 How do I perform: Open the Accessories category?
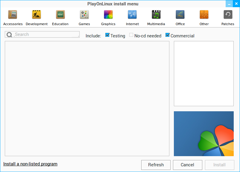point(13,18)
